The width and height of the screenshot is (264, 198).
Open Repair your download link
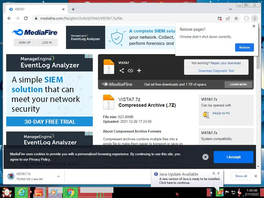(x=226, y=63)
